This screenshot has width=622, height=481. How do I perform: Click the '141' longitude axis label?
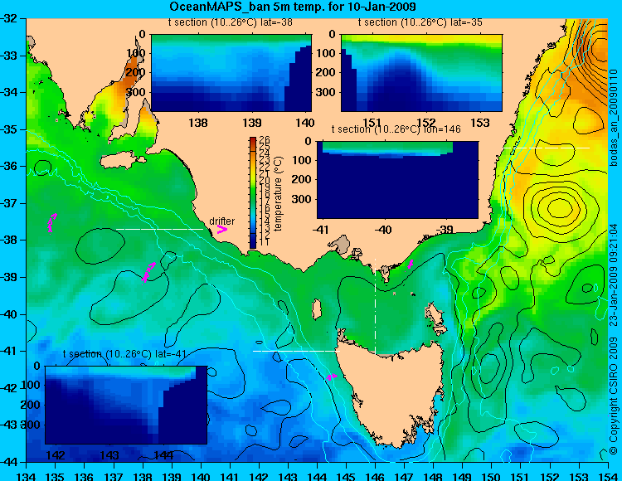click(230, 476)
